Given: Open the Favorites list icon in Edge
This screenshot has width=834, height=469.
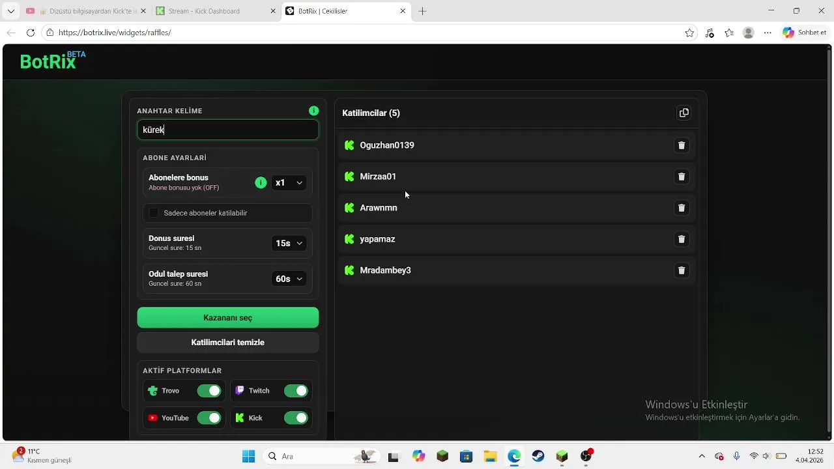Looking at the screenshot, I should tap(729, 33).
